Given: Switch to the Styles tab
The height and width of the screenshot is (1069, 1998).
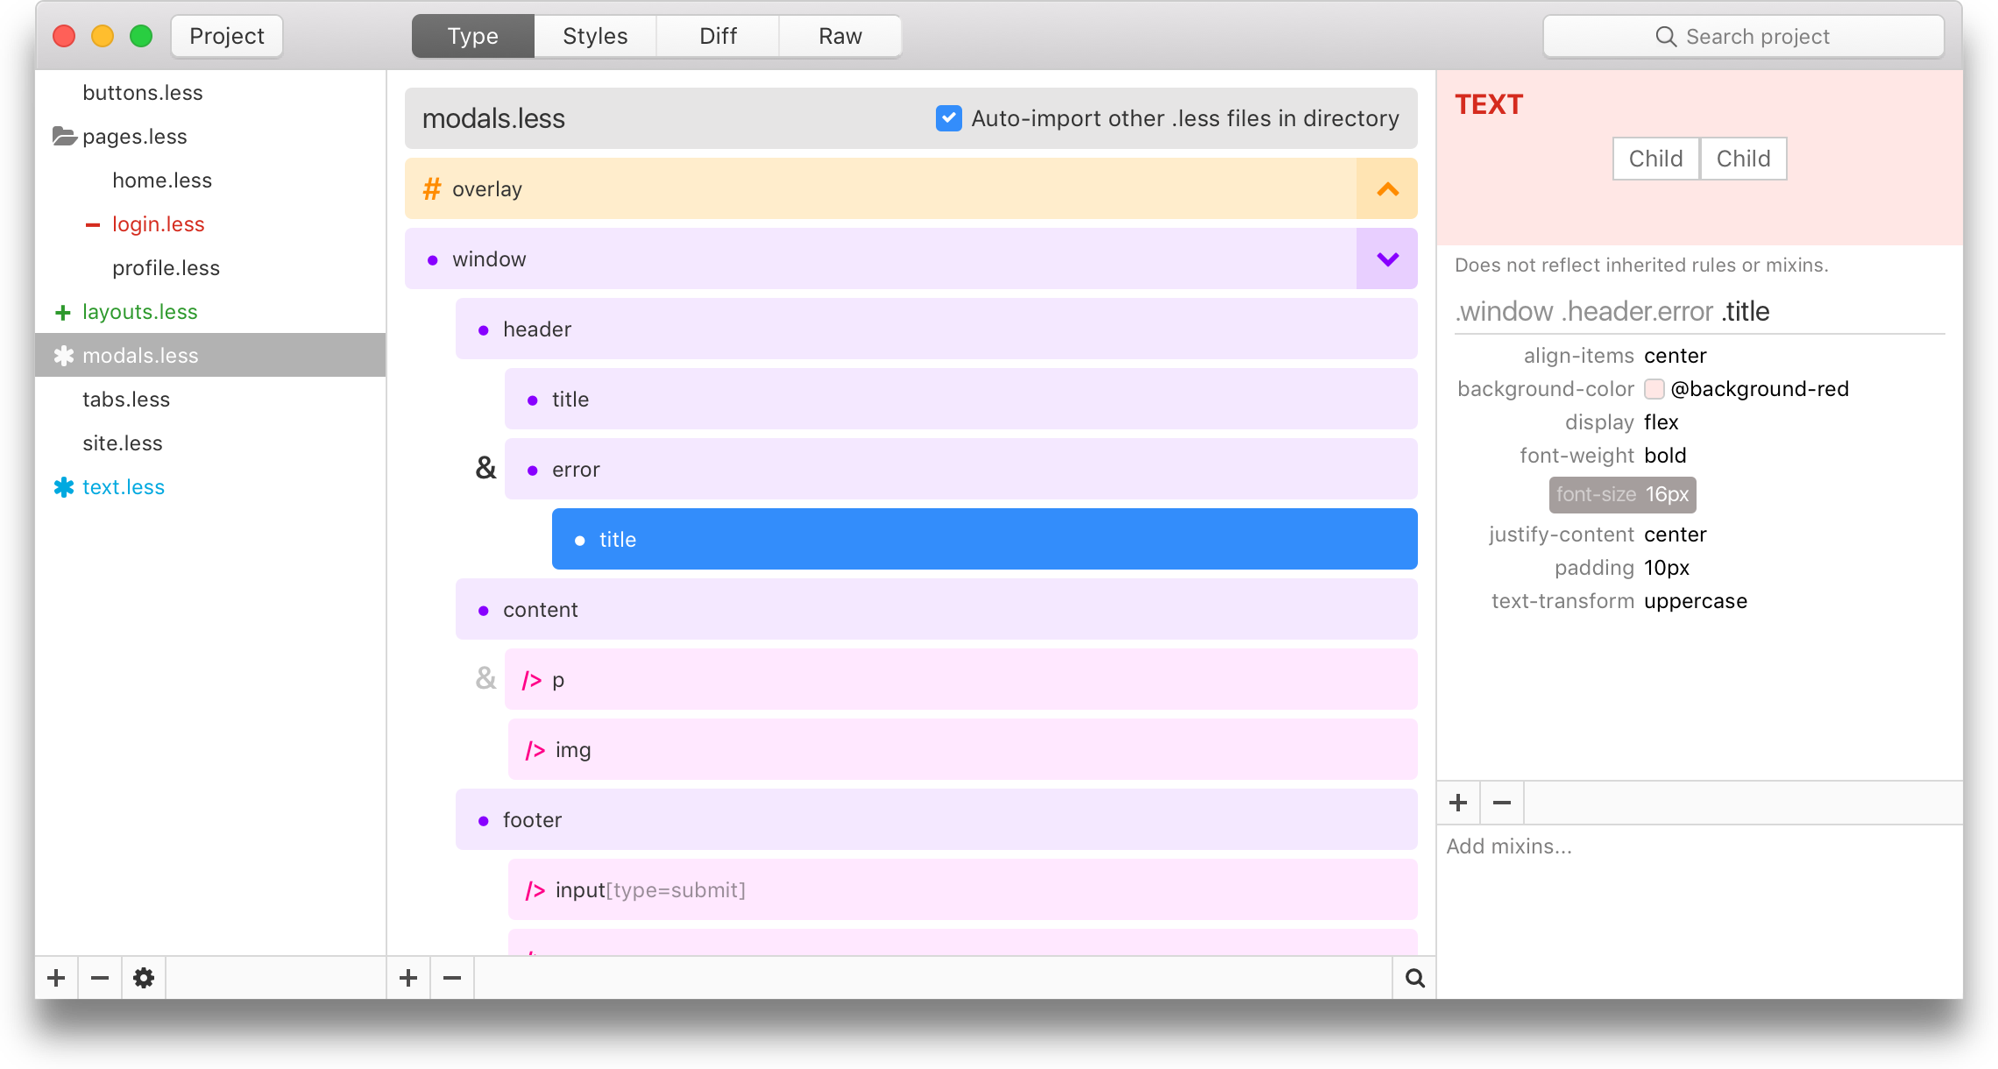Looking at the screenshot, I should point(595,36).
